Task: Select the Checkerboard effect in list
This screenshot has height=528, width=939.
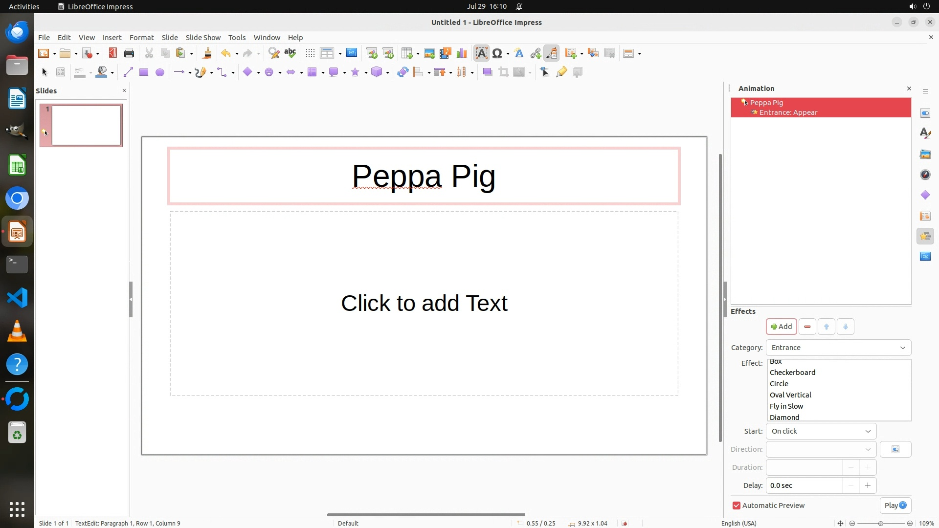Action: point(792,373)
